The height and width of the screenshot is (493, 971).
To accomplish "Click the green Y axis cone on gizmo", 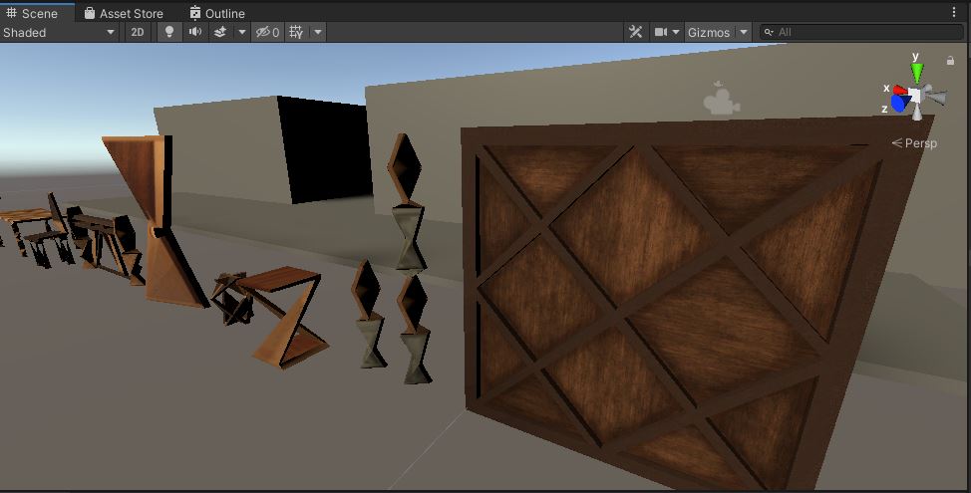I will (x=916, y=71).
